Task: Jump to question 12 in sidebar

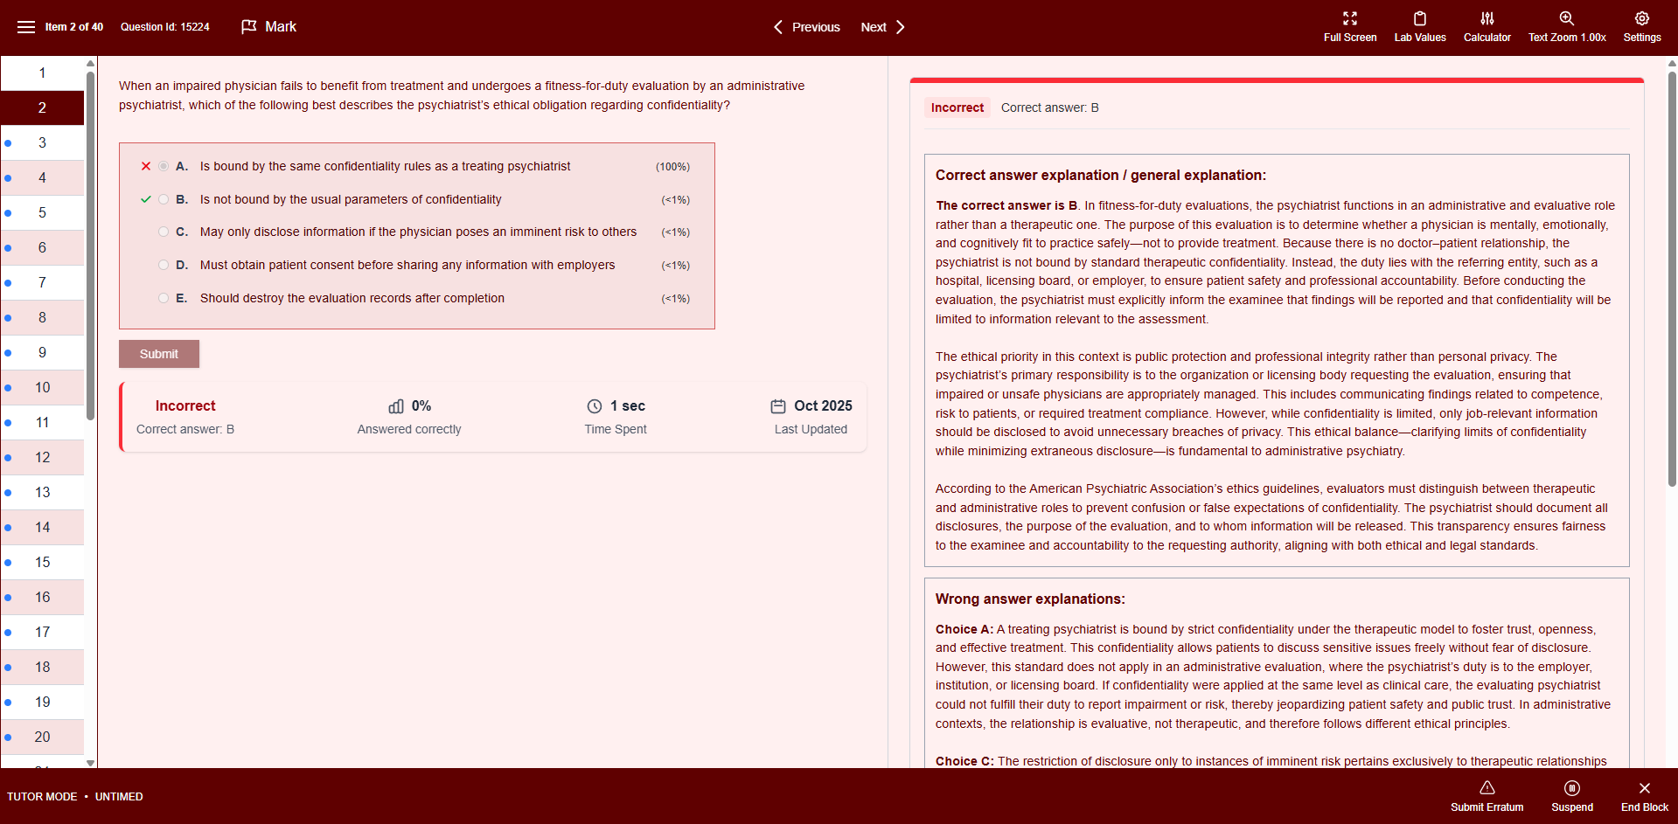Action: [42, 458]
